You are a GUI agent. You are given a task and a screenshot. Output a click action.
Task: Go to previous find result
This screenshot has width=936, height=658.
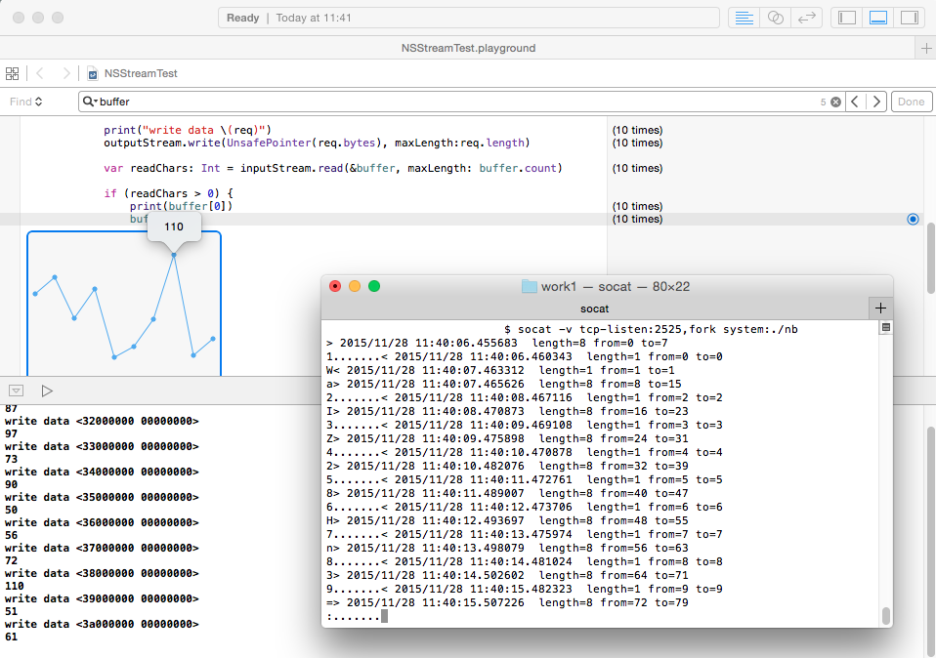(855, 102)
